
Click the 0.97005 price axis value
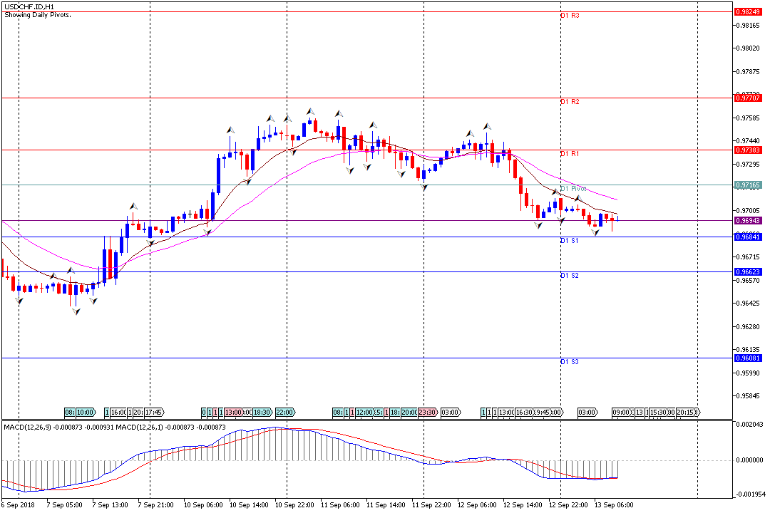749,211
